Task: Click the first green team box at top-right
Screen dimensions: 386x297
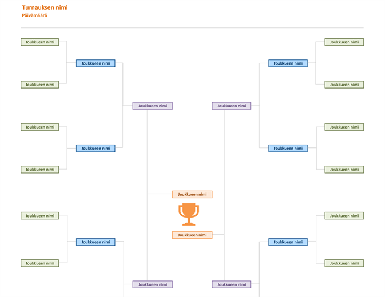Action: point(344,42)
